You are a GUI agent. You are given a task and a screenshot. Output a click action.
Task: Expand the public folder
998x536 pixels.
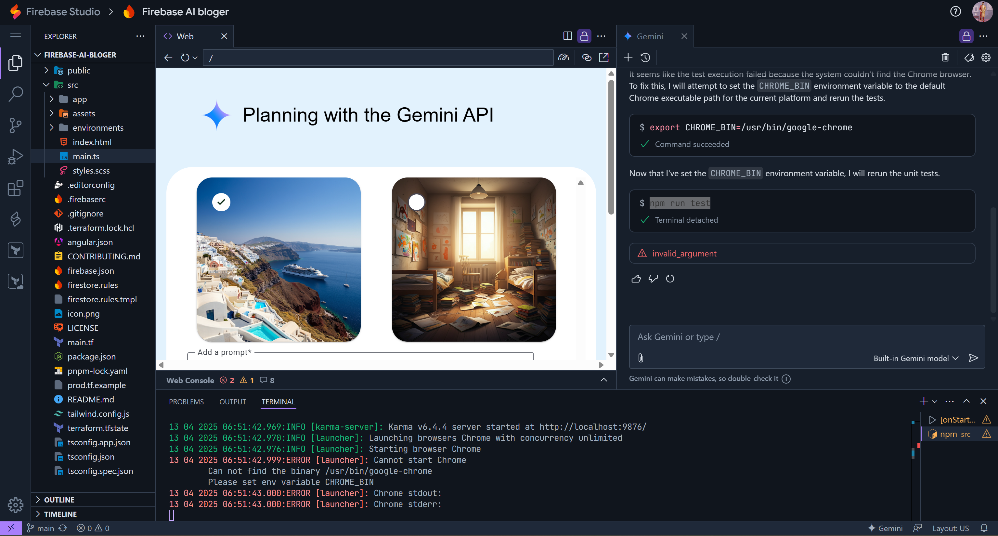[x=79, y=71]
